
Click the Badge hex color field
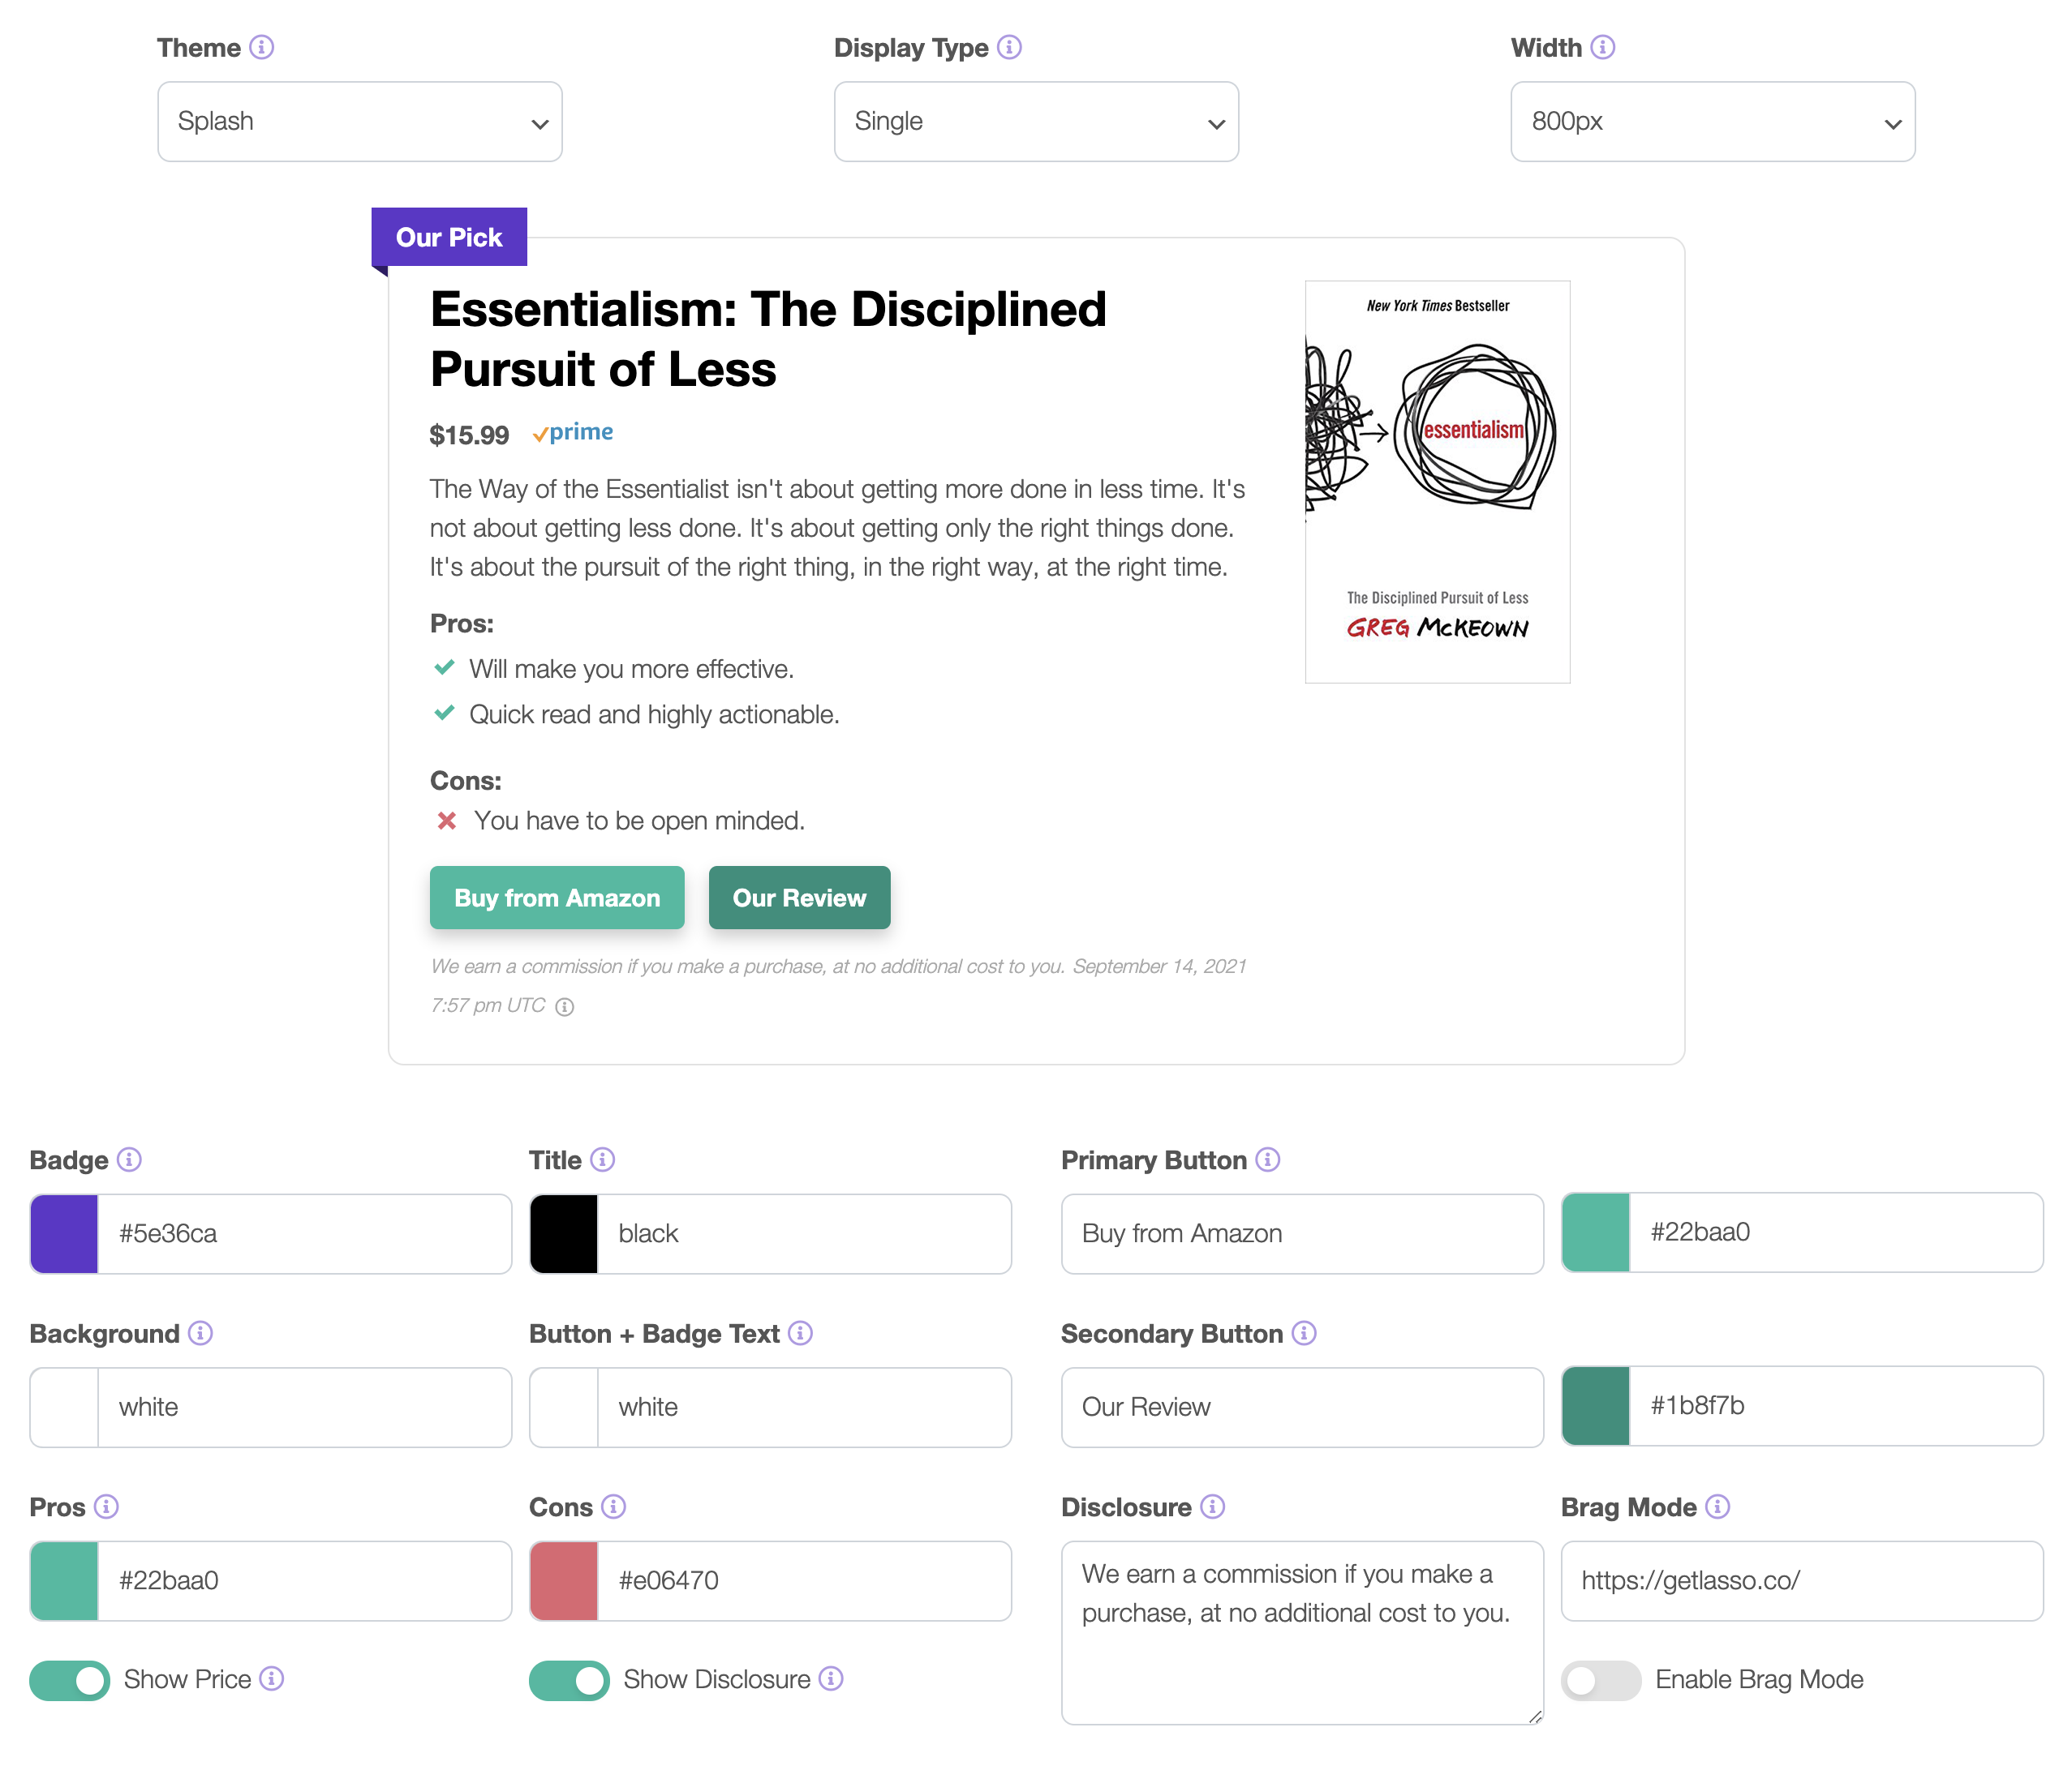pyautogui.click(x=305, y=1233)
